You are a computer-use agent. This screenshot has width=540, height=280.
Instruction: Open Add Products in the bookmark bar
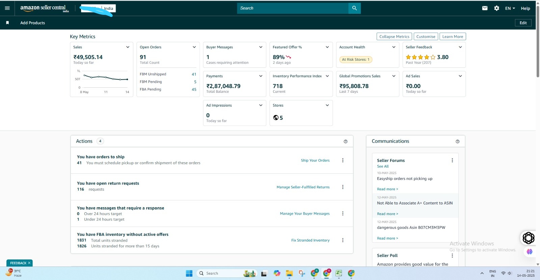tap(32, 23)
